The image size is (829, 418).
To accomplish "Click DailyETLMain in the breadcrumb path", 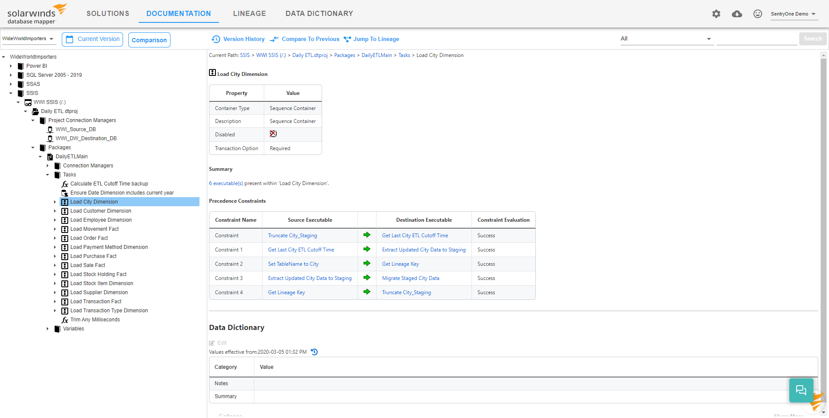I will click(377, 55).
